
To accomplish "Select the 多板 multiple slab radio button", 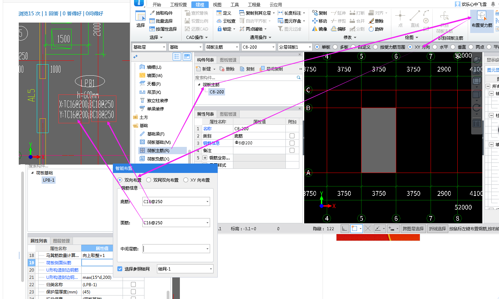I will coord(335,47).
